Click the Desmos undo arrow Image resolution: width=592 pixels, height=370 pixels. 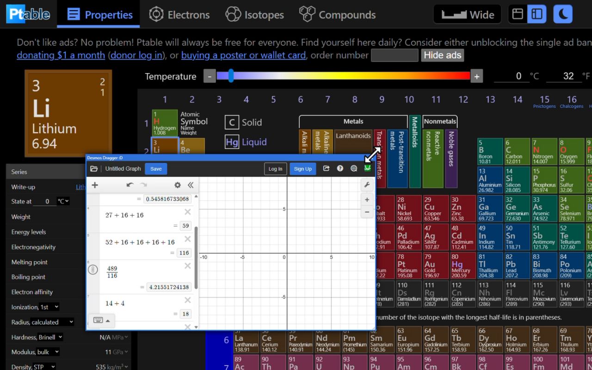130,185
